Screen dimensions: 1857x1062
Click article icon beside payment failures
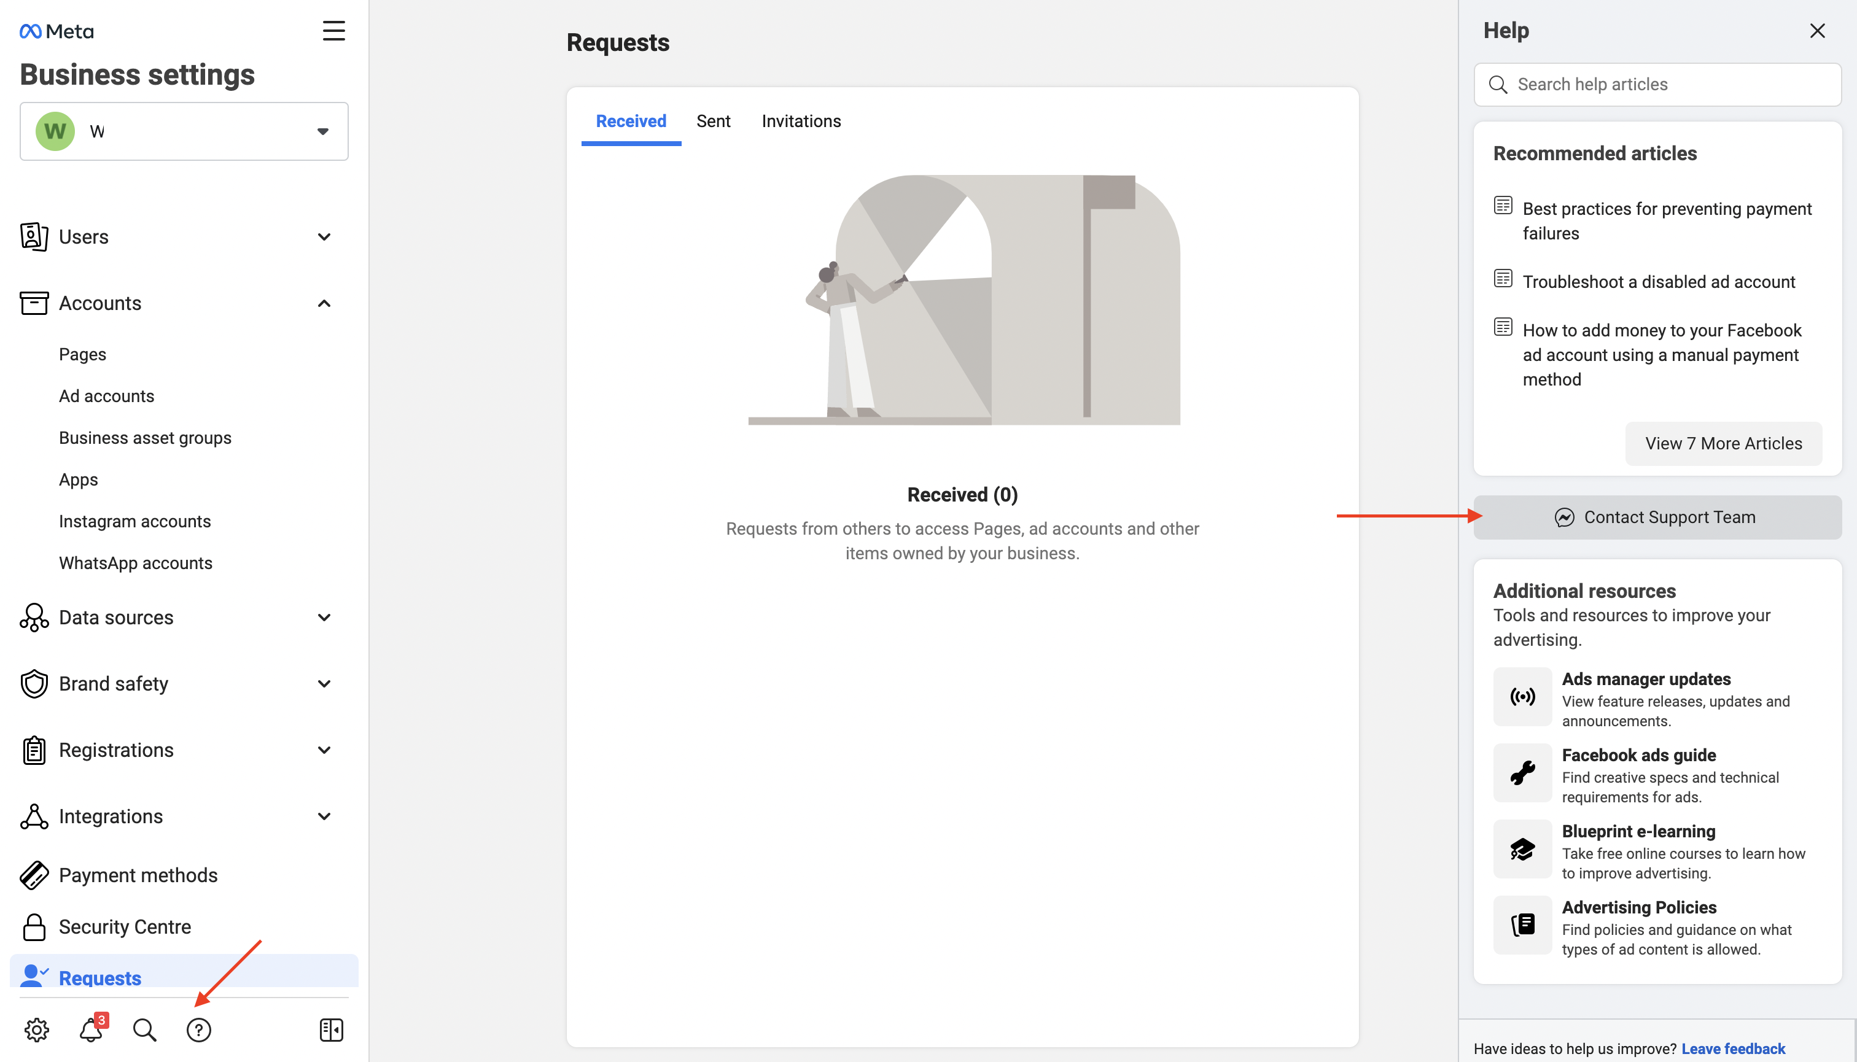1503,206
